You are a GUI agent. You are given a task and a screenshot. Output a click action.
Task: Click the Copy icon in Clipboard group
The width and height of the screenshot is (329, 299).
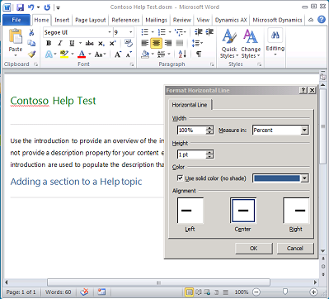pyautogui.click(x=31, y=43)
